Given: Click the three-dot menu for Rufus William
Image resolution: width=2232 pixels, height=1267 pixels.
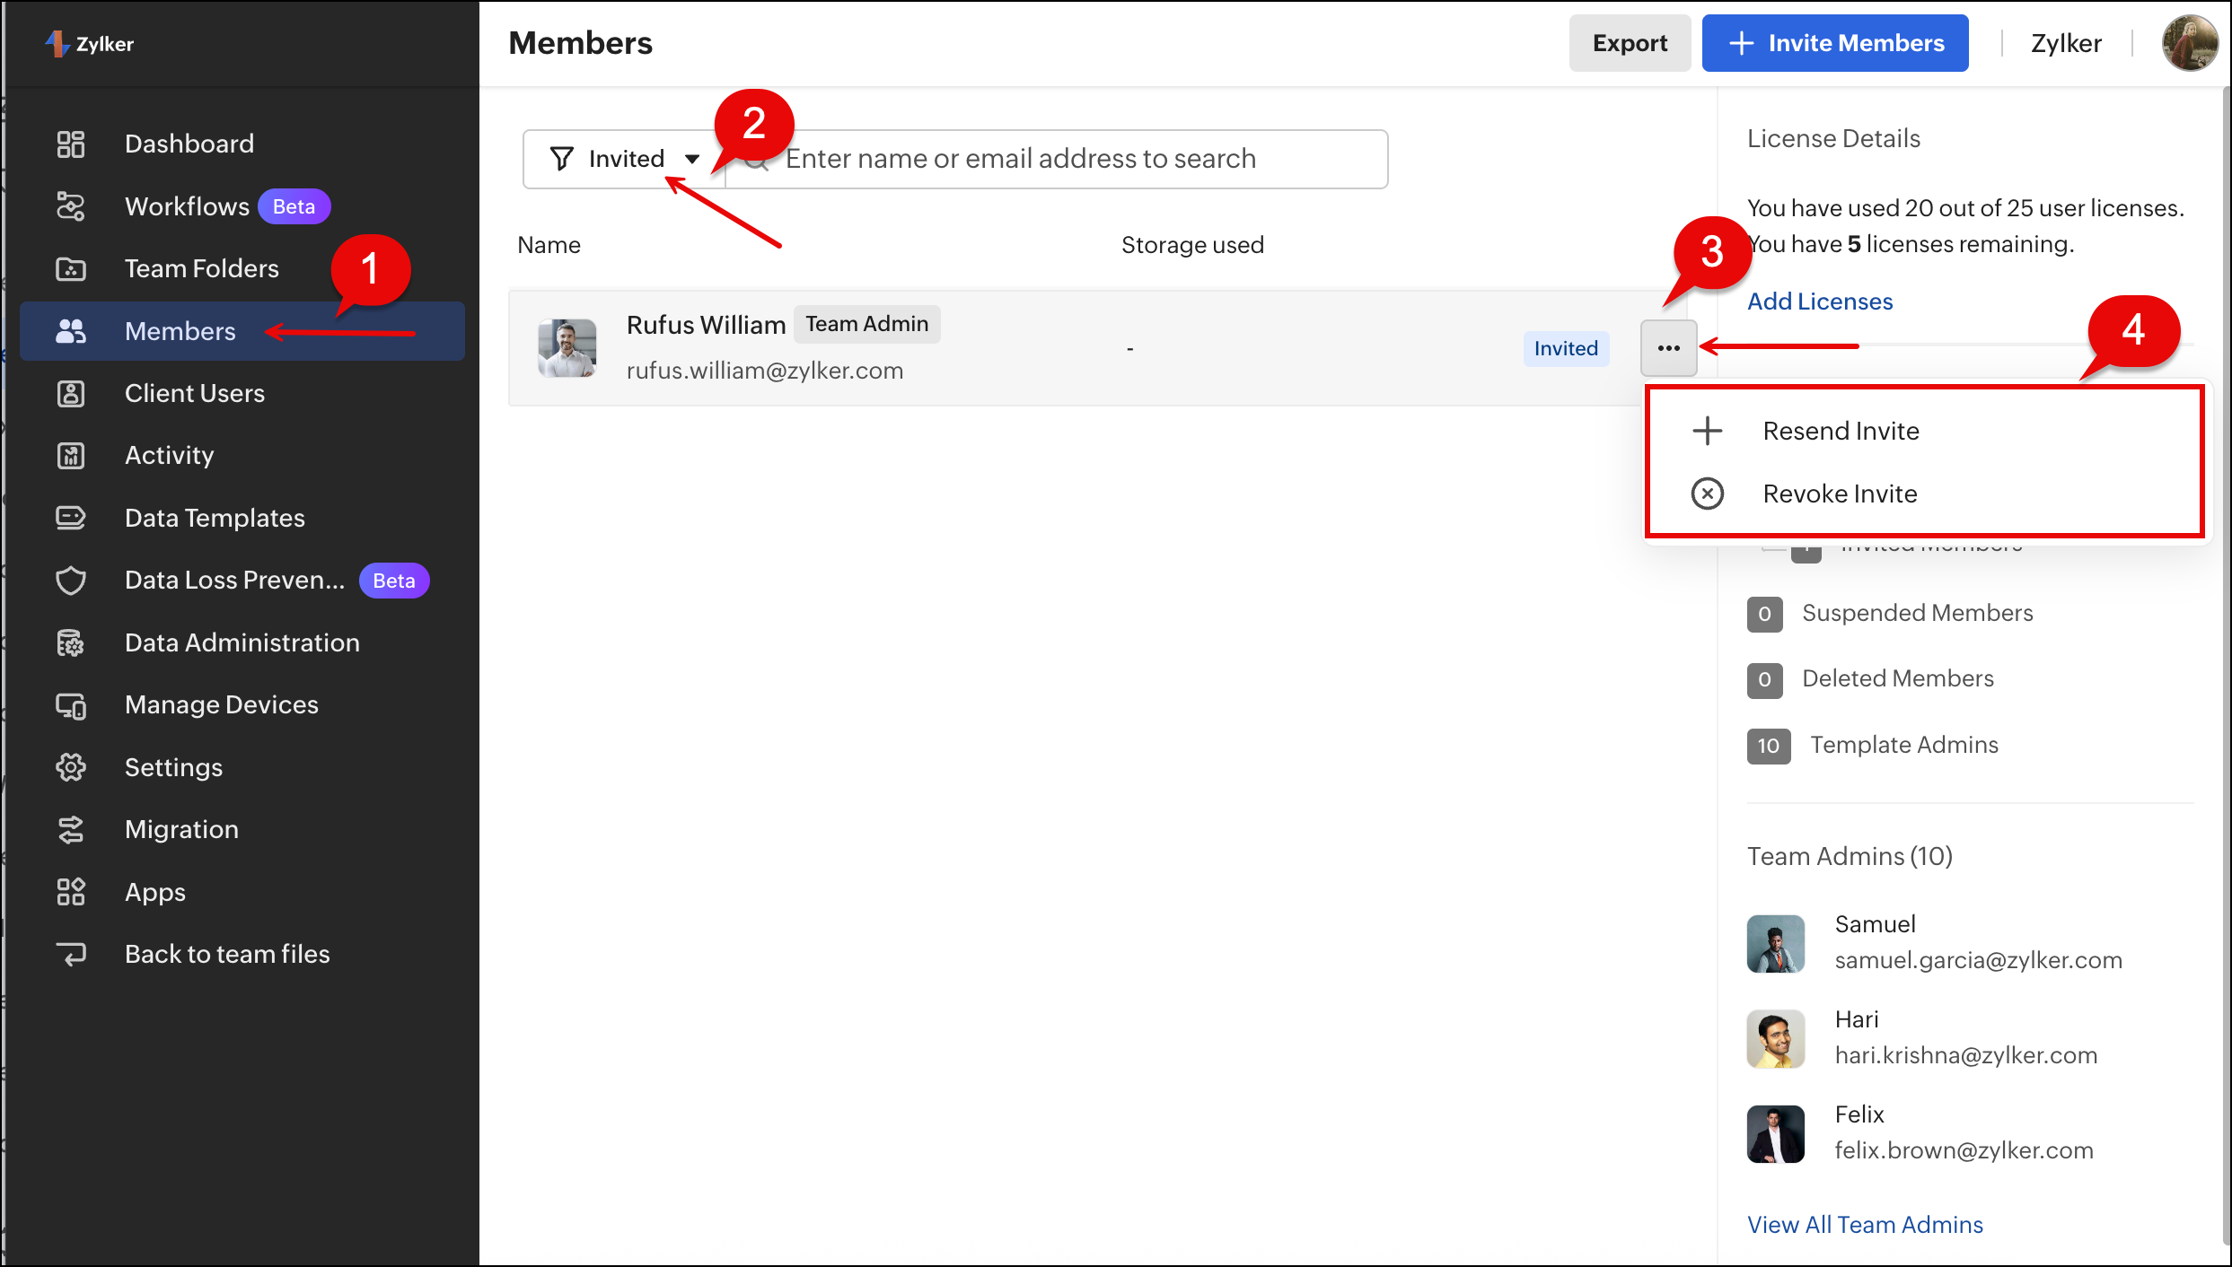Looking at the screenshot, I should click(x=1668, y=348).
